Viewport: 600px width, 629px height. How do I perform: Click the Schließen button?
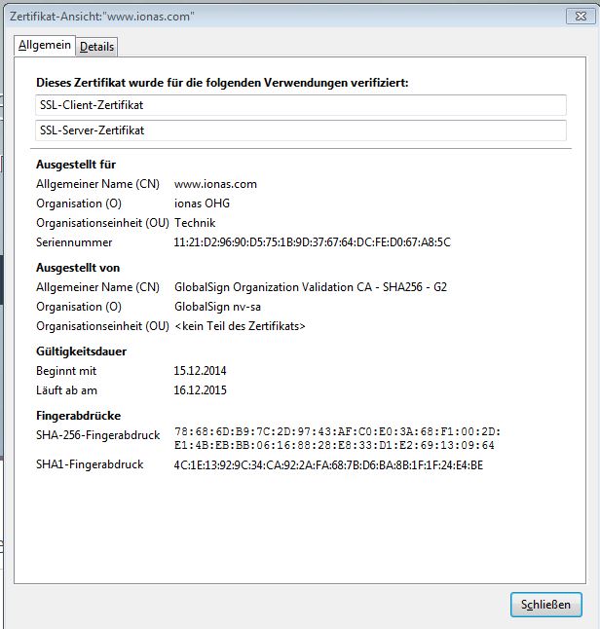(x=545, y=604)
